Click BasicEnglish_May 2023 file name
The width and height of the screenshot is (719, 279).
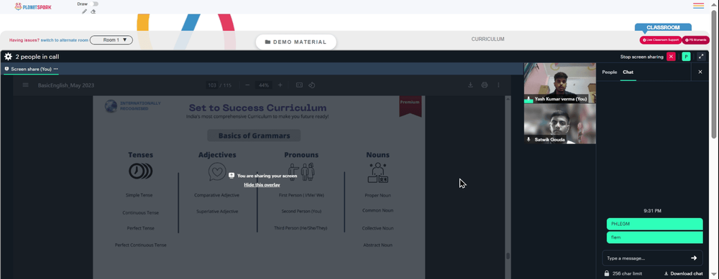[66, 85]
